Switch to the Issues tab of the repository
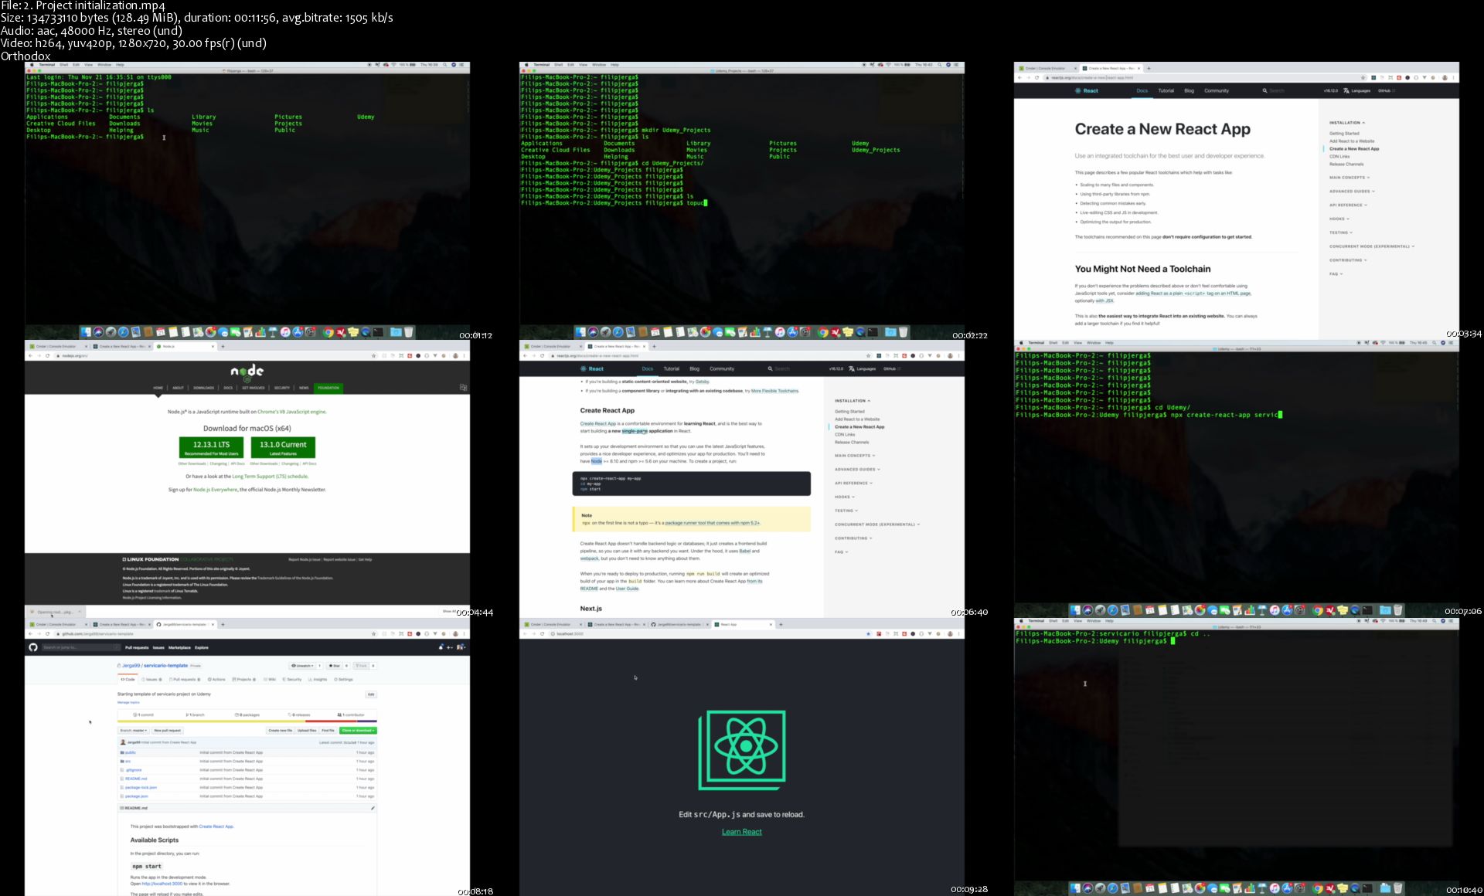Image resolution: width=1484 pixels, height=896 pixels. [x=151, y=680]
